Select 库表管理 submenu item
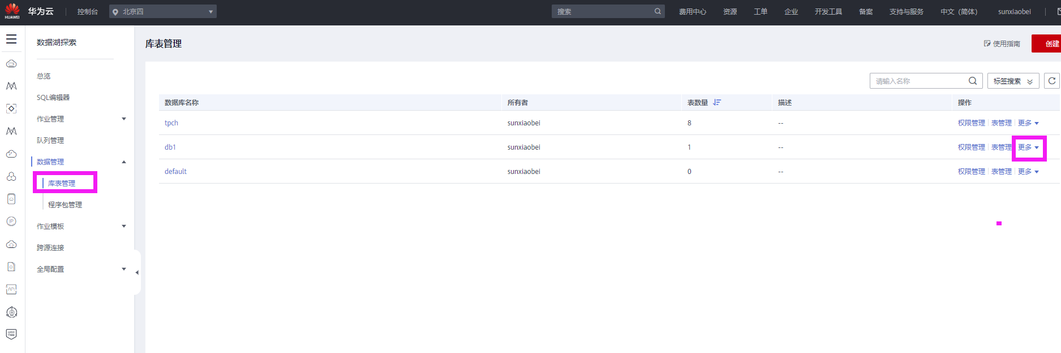The height and width of the screenshot is (353, 1061). coord(62,183)
